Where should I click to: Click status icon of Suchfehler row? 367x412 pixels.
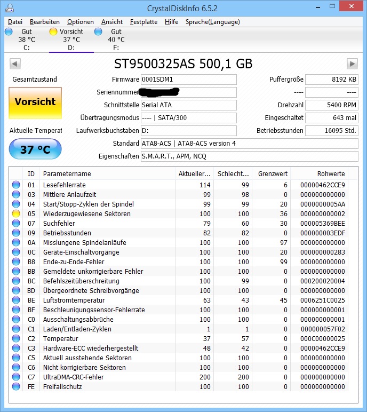[x=16, y=223]
